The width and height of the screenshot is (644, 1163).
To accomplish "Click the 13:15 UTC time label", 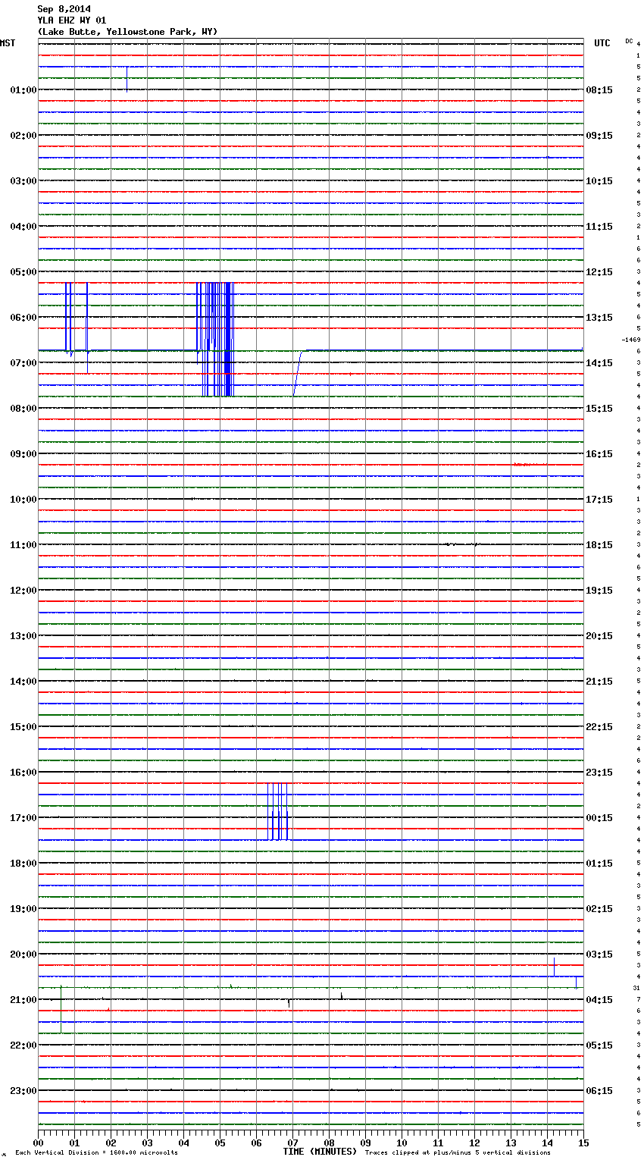I will coord(599,318).
